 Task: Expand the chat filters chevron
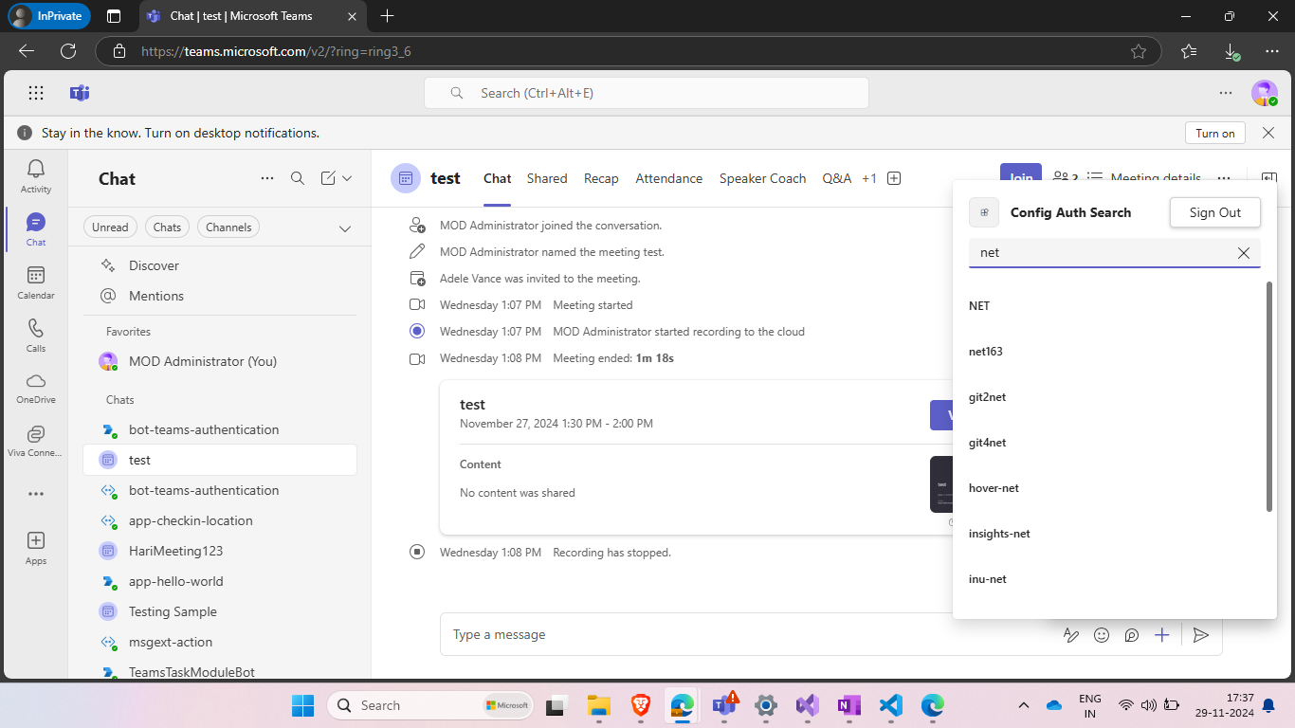(x=345, y=228)
